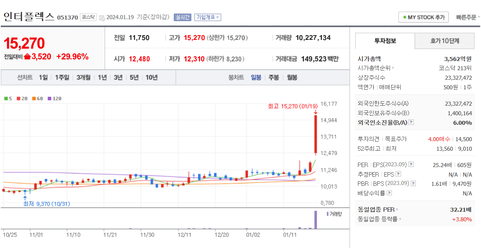
Task: Click the 6.00% foreign ownership ratio
Action: pyautogui.click(x=463, y=123)
